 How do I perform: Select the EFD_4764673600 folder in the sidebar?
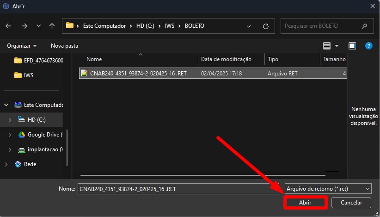(39, 60)
